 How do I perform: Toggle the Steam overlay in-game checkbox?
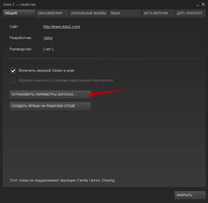13,71
